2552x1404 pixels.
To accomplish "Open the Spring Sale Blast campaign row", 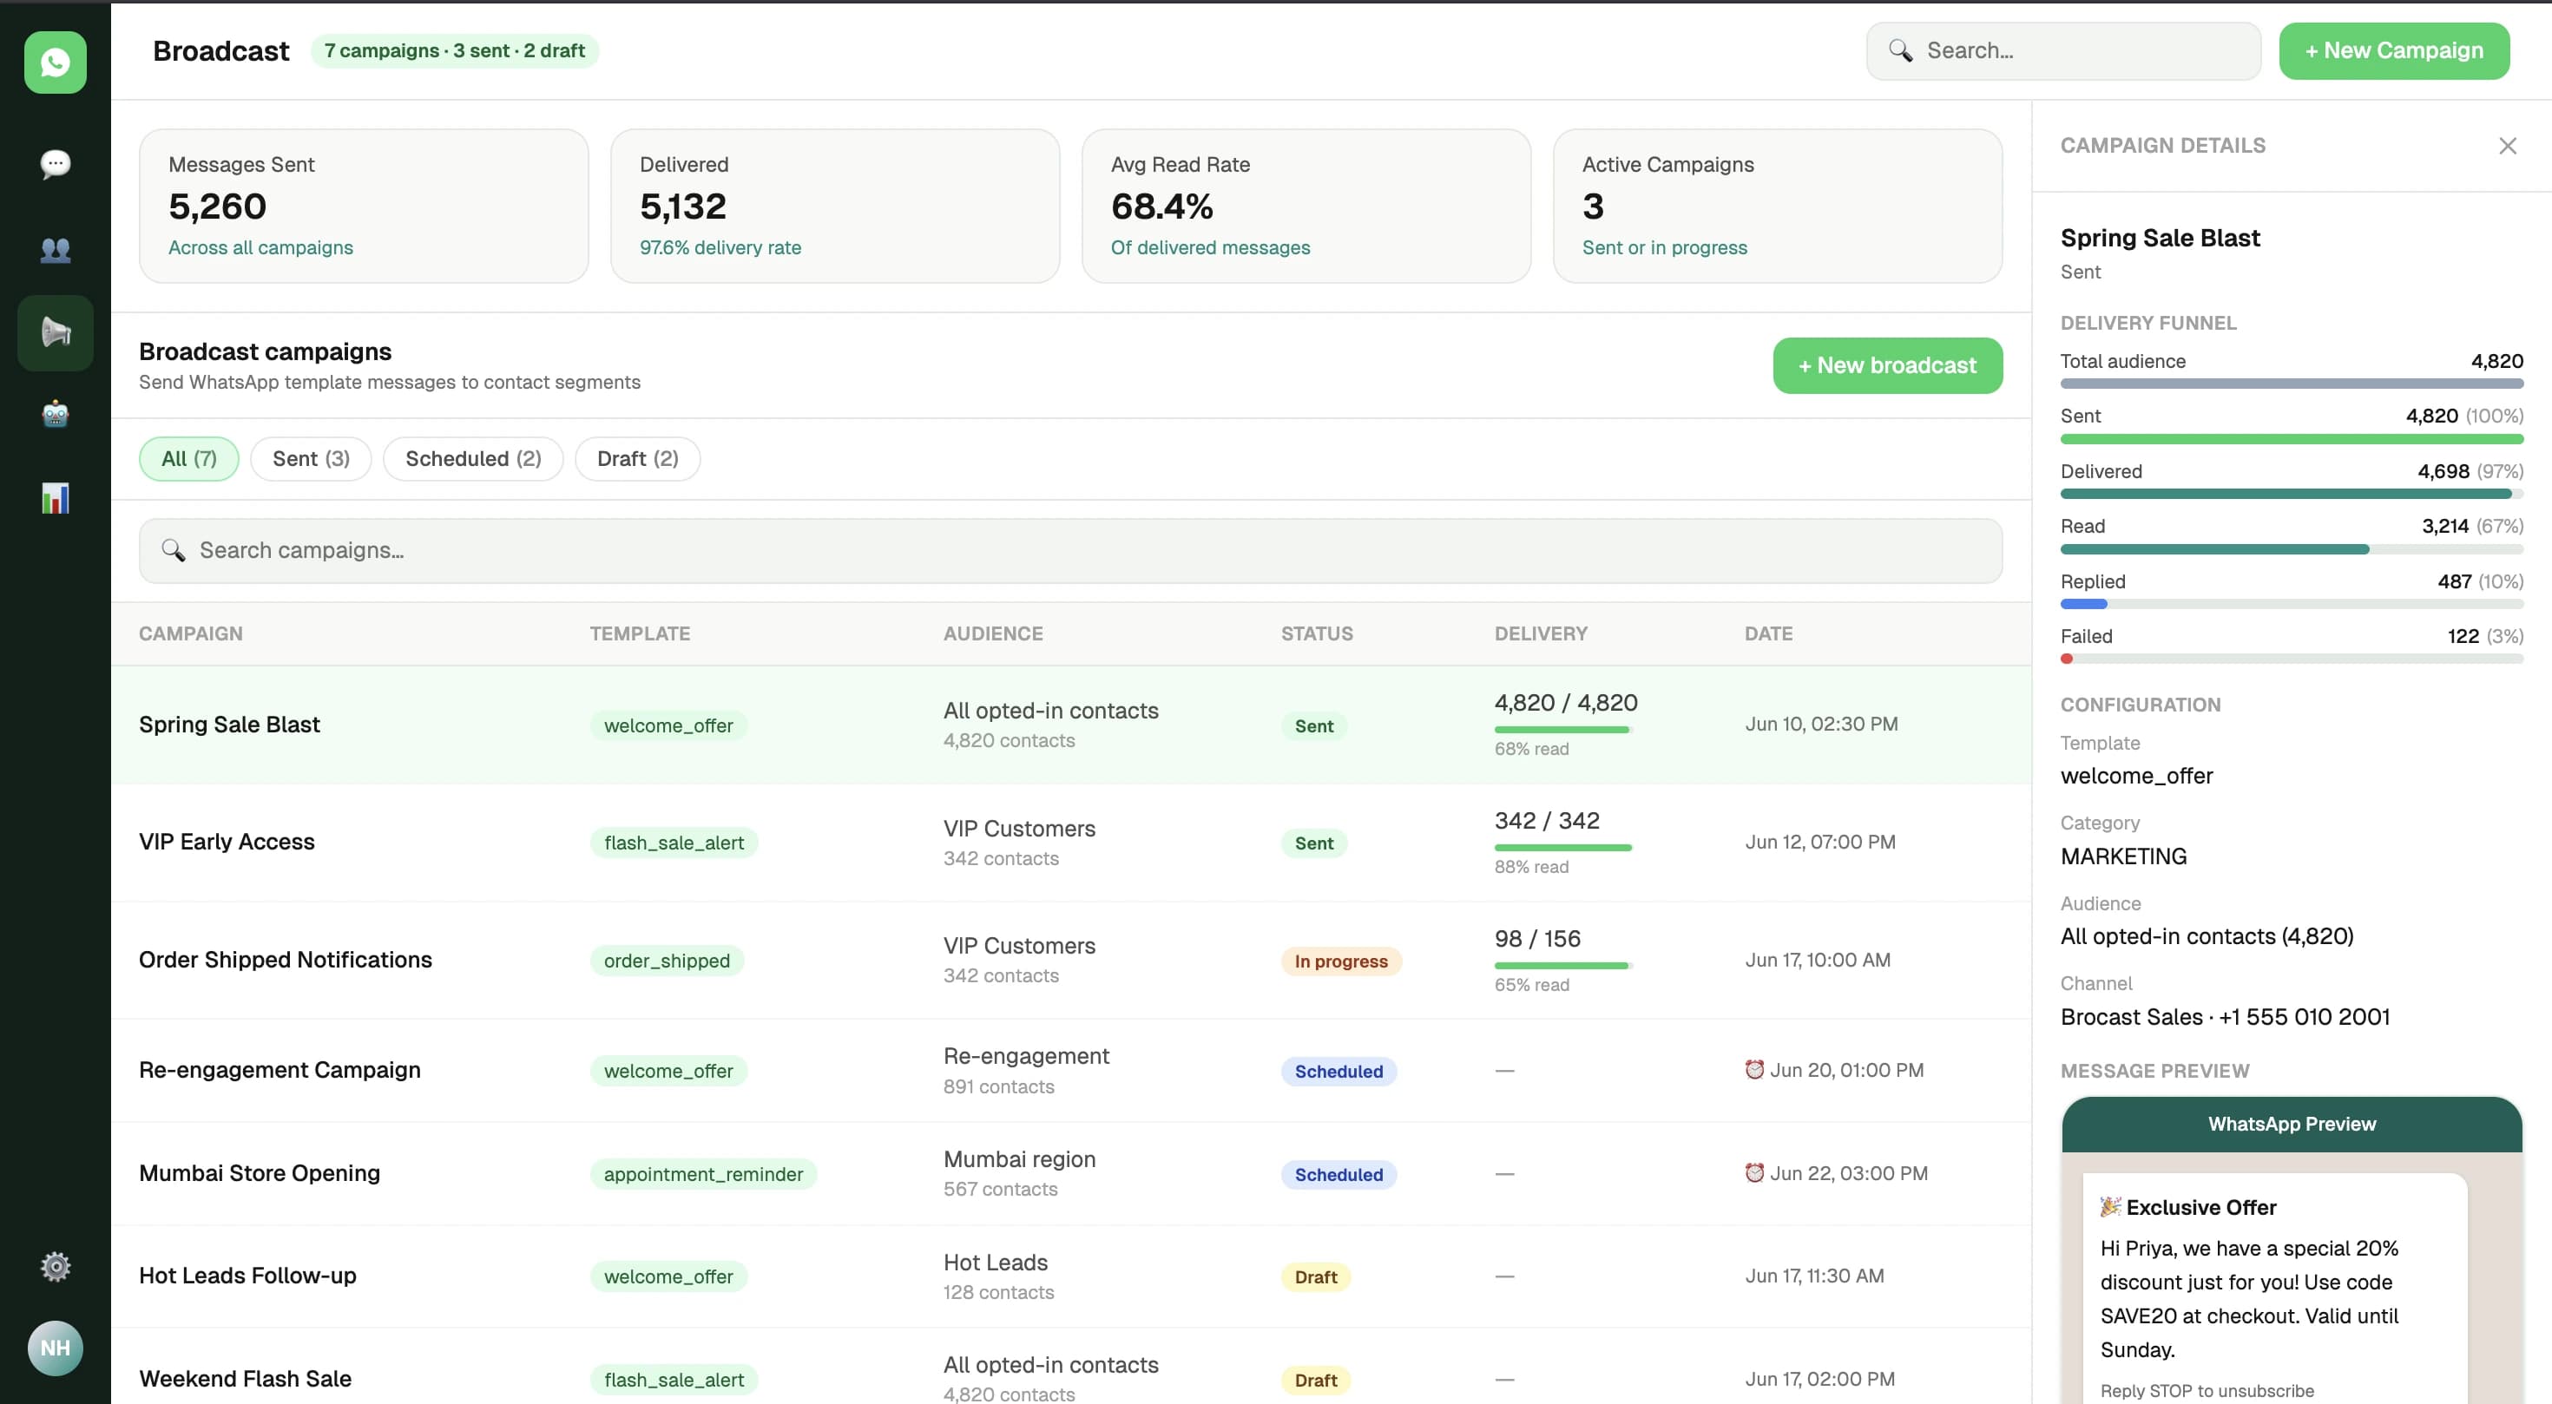I will tap(1071, 725).
